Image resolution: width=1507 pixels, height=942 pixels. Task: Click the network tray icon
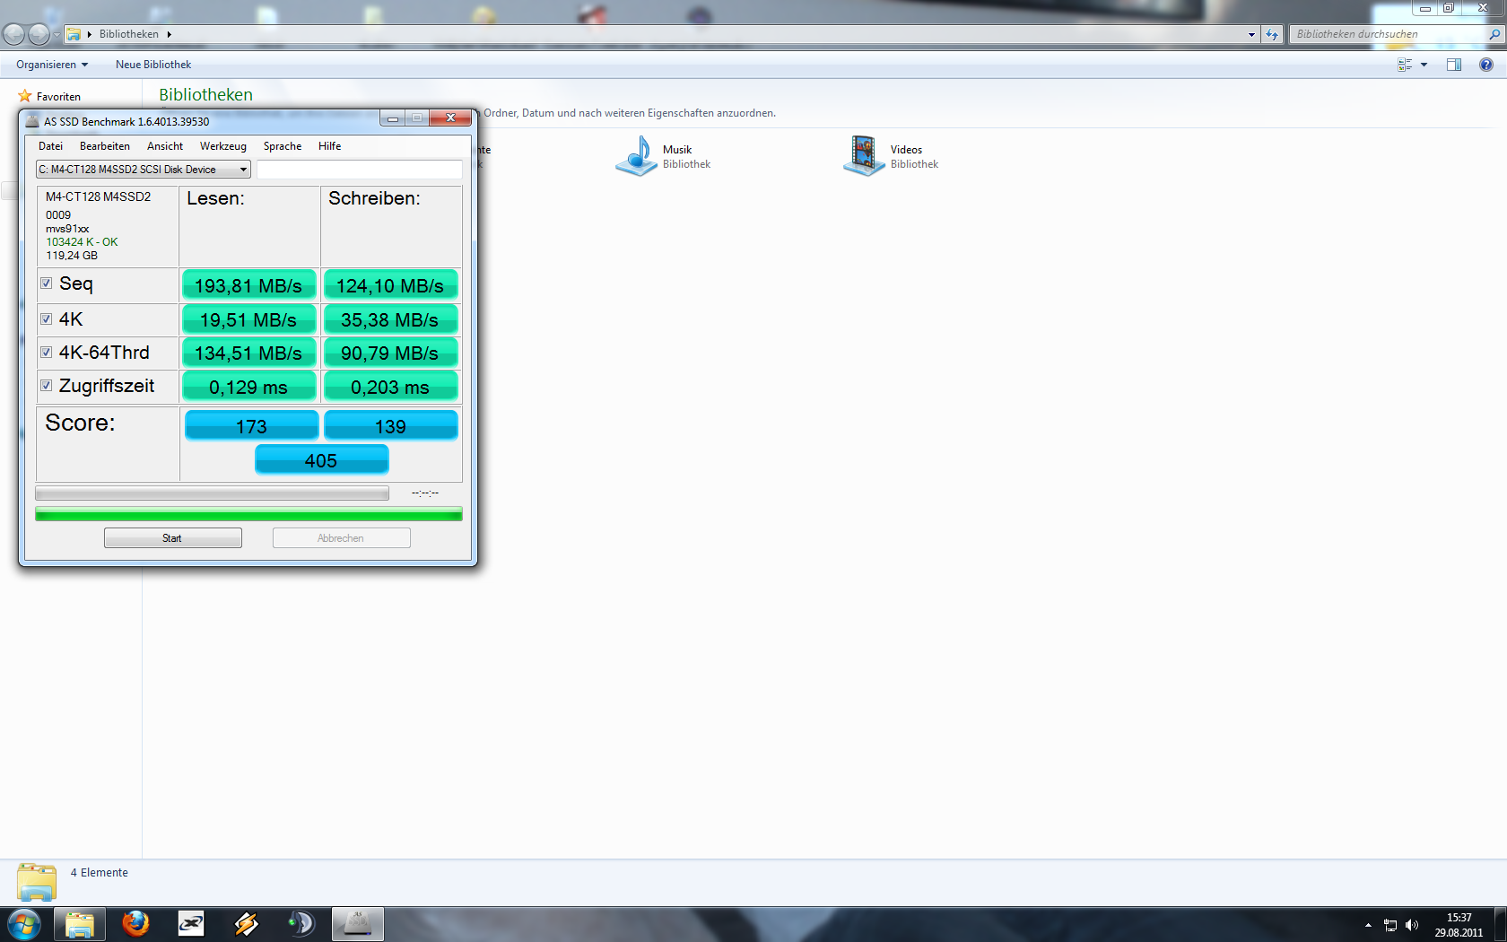coord(1390,925)
